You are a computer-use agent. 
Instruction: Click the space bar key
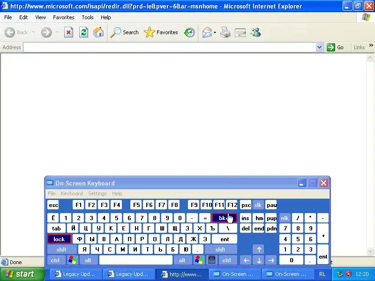coord(136,260)
